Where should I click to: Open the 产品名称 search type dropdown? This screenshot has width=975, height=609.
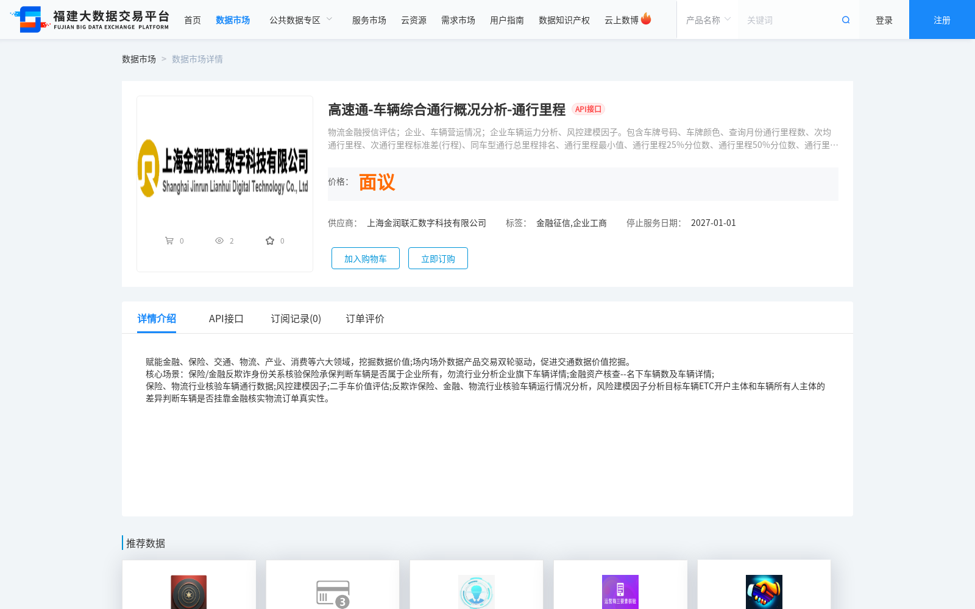tap(707, 20)
